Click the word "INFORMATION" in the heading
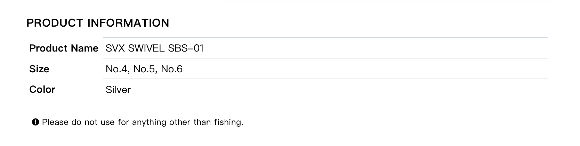The image size is (580, 146). tap(128, 23)
